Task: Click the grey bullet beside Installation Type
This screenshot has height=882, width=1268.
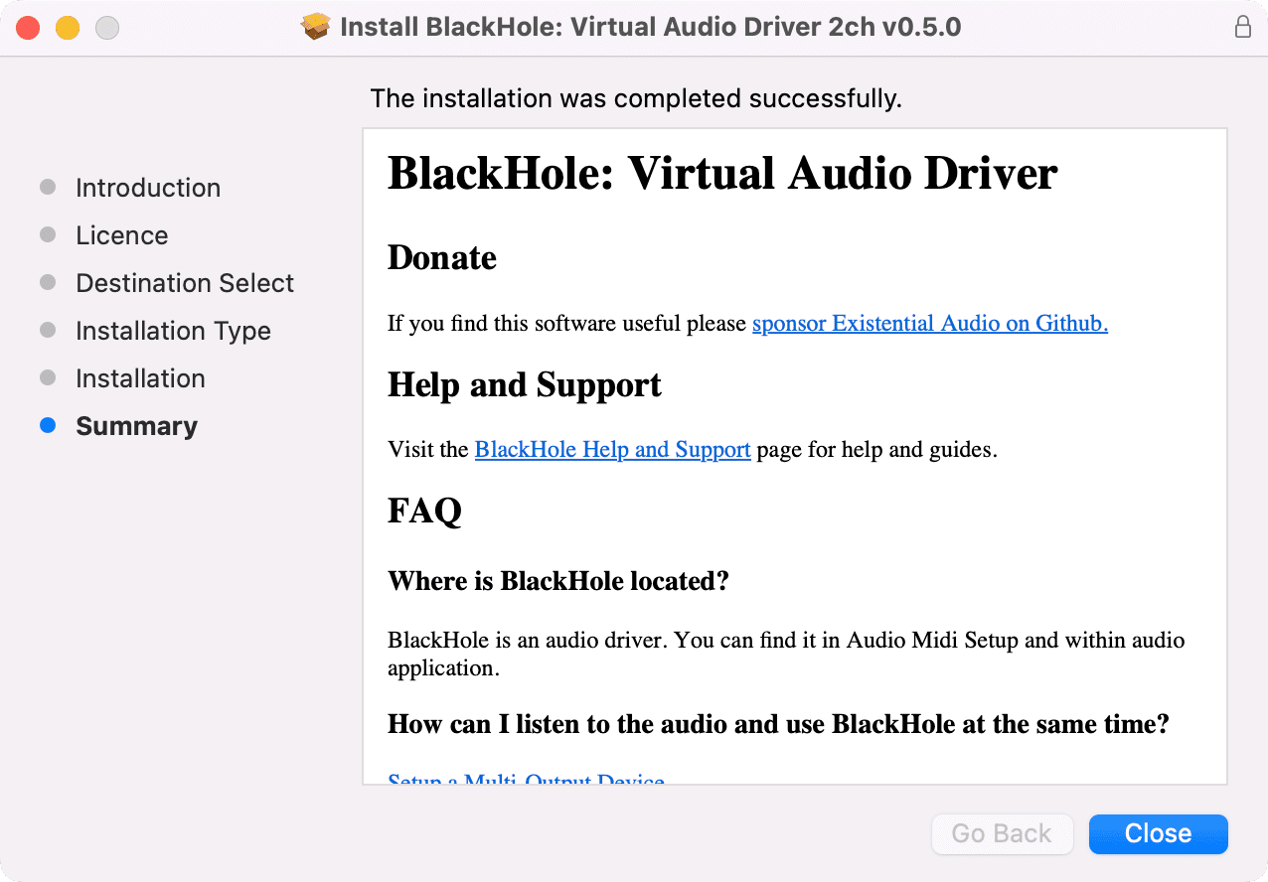Action: (48, 330)
